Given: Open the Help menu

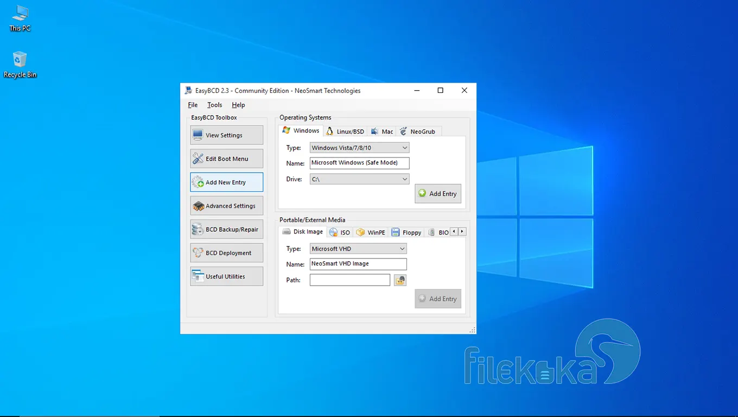Looking at the screenshot, I should tap(238, 105).
